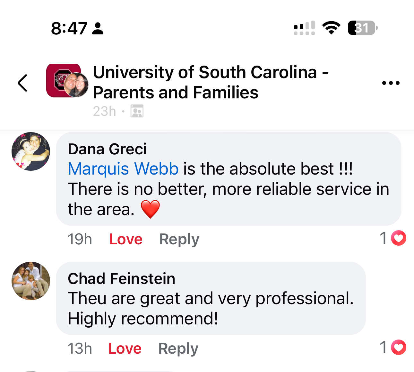Reply to Dana Greci's comment
The image size is (414, 372).
179,239
